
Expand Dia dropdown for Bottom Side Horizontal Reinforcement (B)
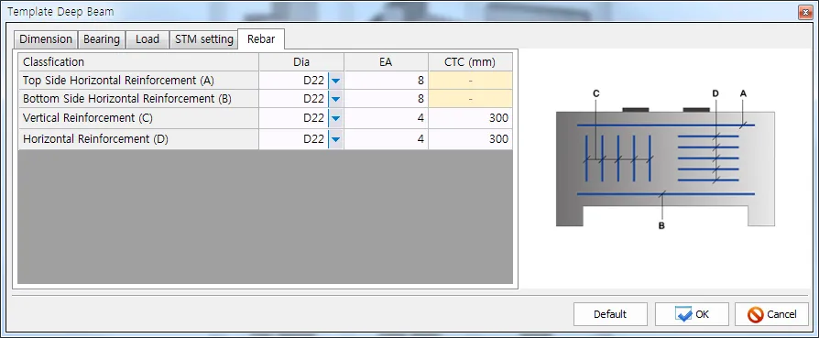point(336,99)
